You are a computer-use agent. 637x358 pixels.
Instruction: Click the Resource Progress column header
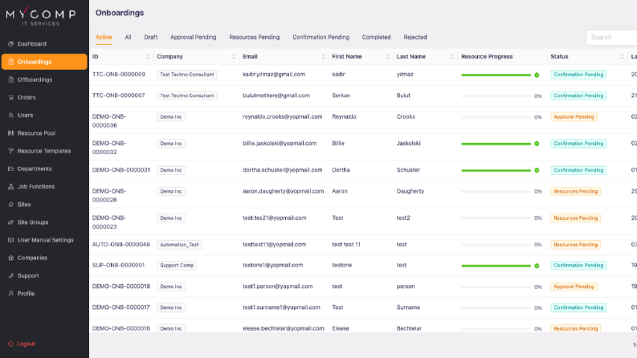[487, 56]
